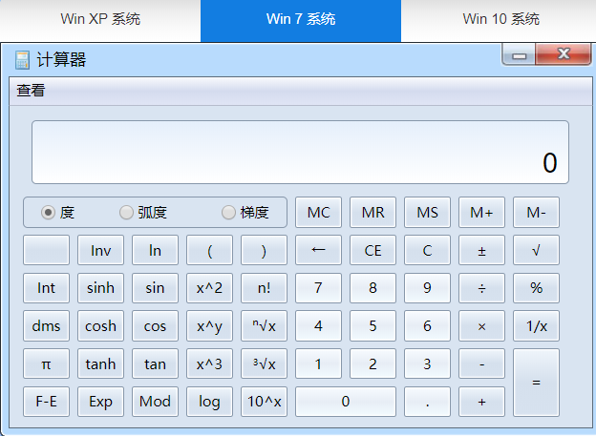Click the sin key
The image size is (596, 436).
click(x=155, y=288)
